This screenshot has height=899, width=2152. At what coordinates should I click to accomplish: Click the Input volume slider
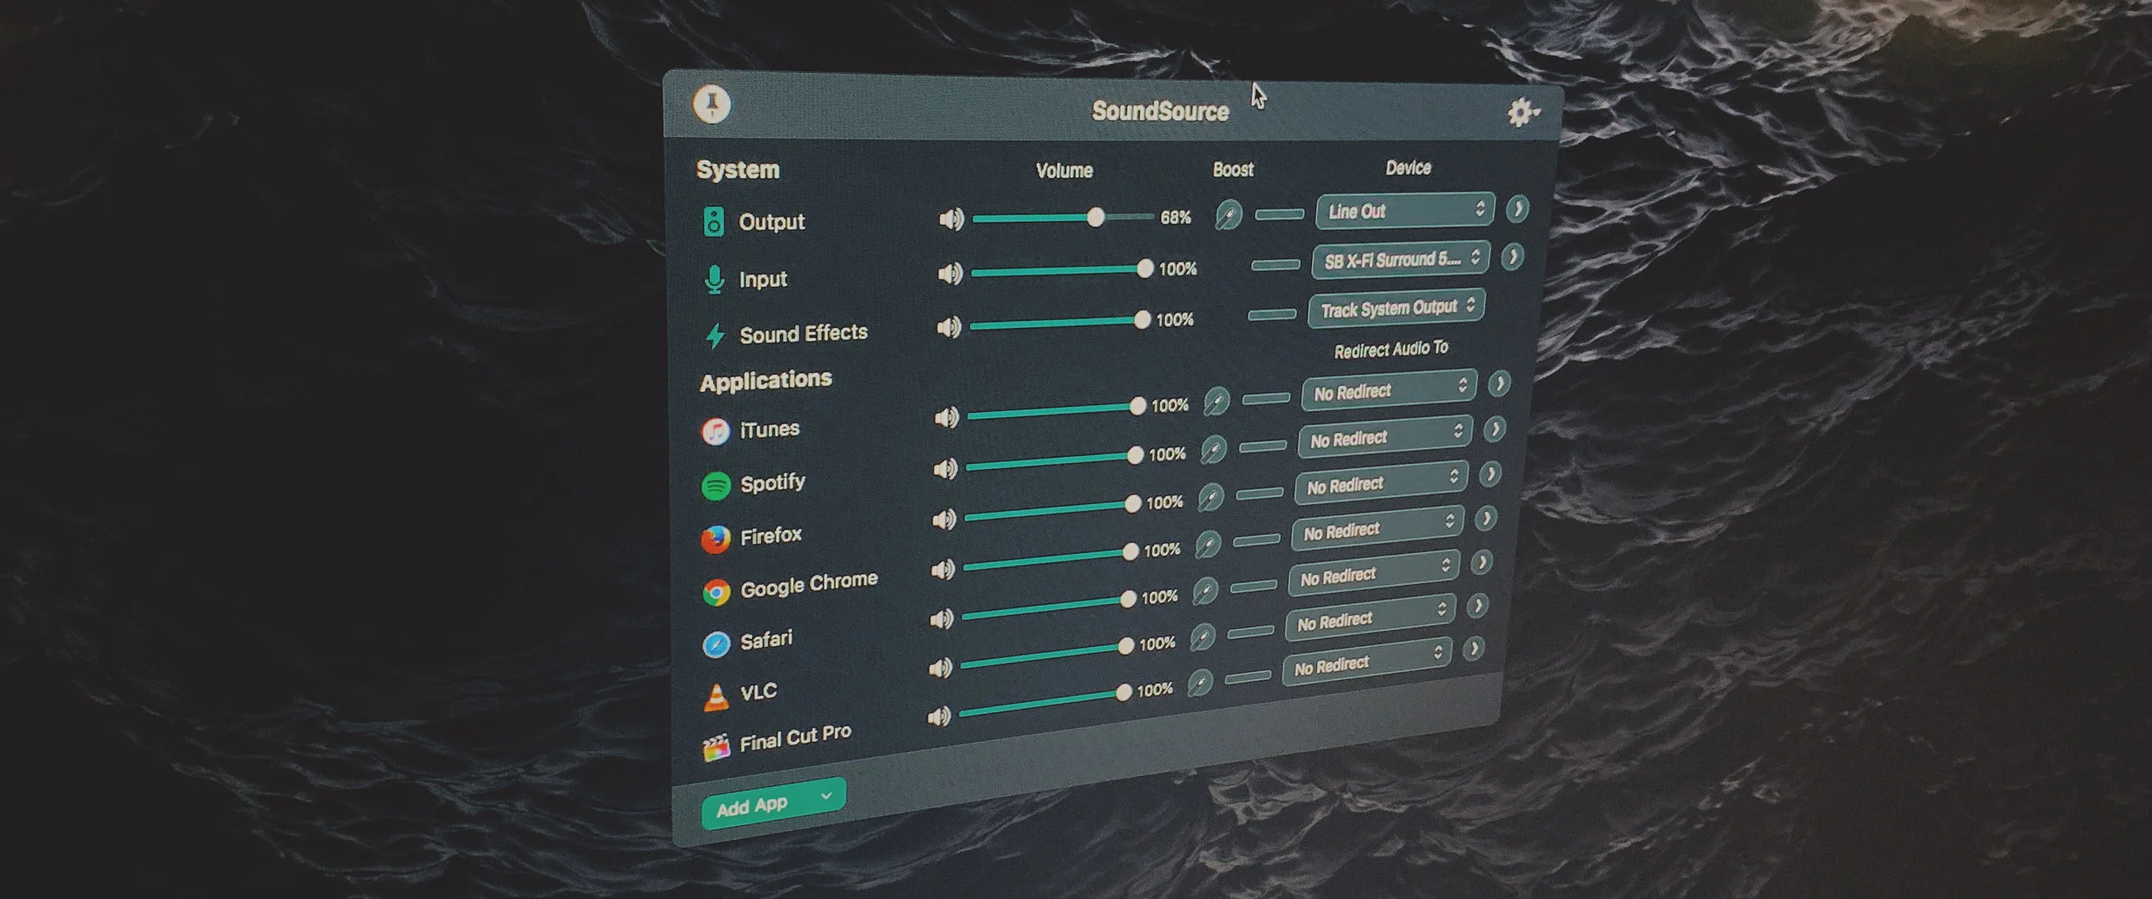1063,271
